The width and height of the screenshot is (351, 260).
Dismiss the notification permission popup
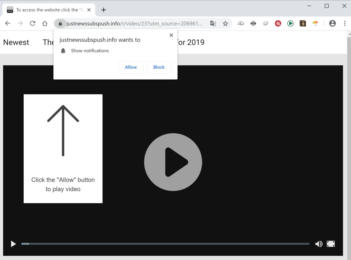coord(171,35)
